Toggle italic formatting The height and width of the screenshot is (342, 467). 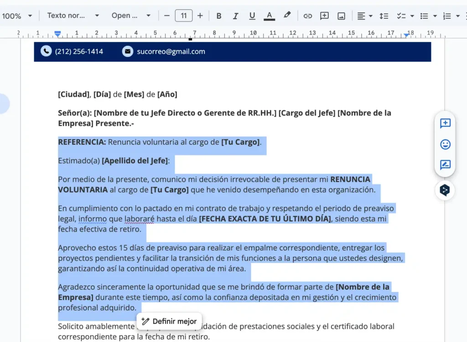click(x=235, y=16)
